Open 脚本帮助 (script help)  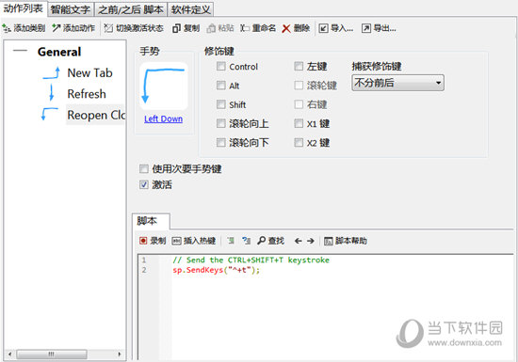pyautogui.click(x=346, y=241)
